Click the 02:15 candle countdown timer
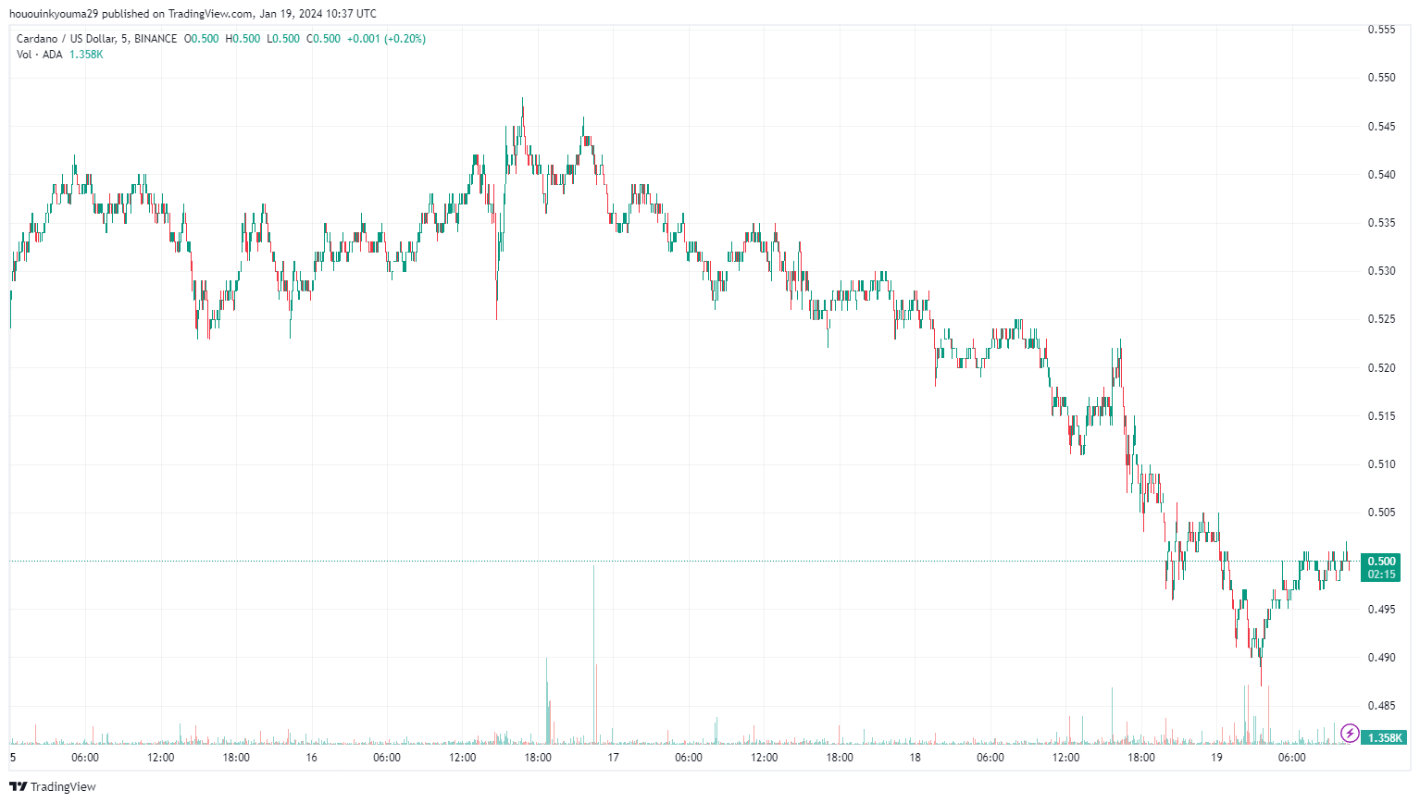The height and width of the screenshot is (803, 1420). point(1381,574)
